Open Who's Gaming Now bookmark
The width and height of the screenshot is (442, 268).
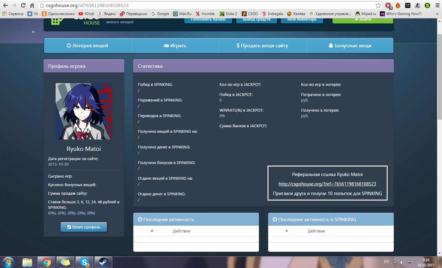click(x=401, y=14)
